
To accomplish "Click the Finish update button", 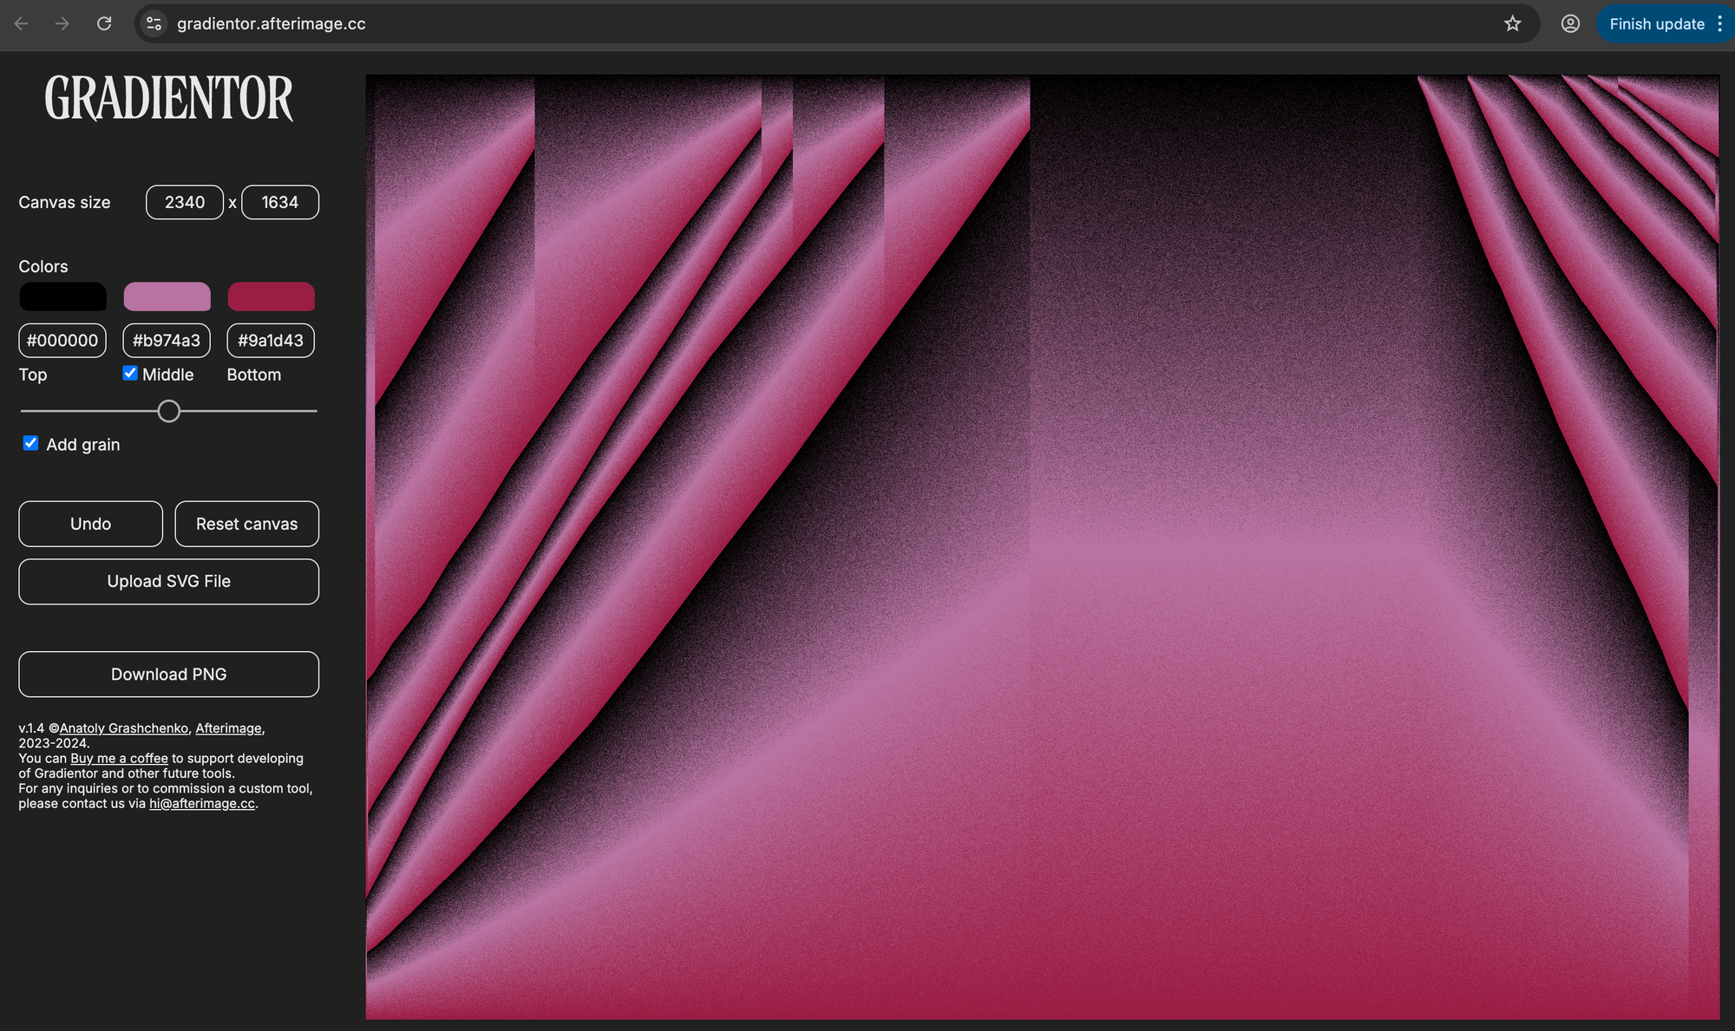I will 1656,23.
